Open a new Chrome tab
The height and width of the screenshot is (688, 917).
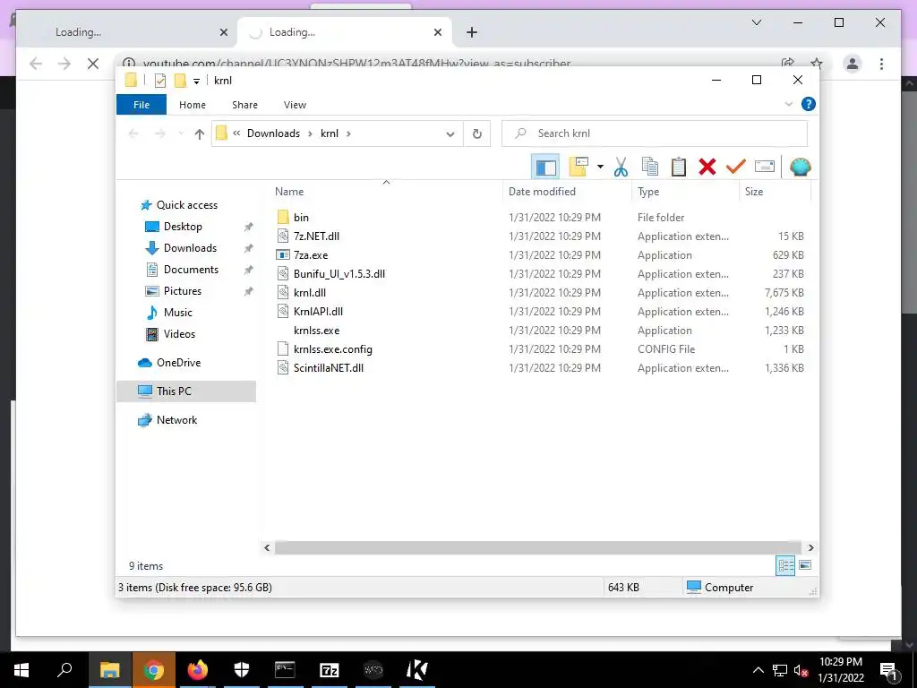coord(472,32)
